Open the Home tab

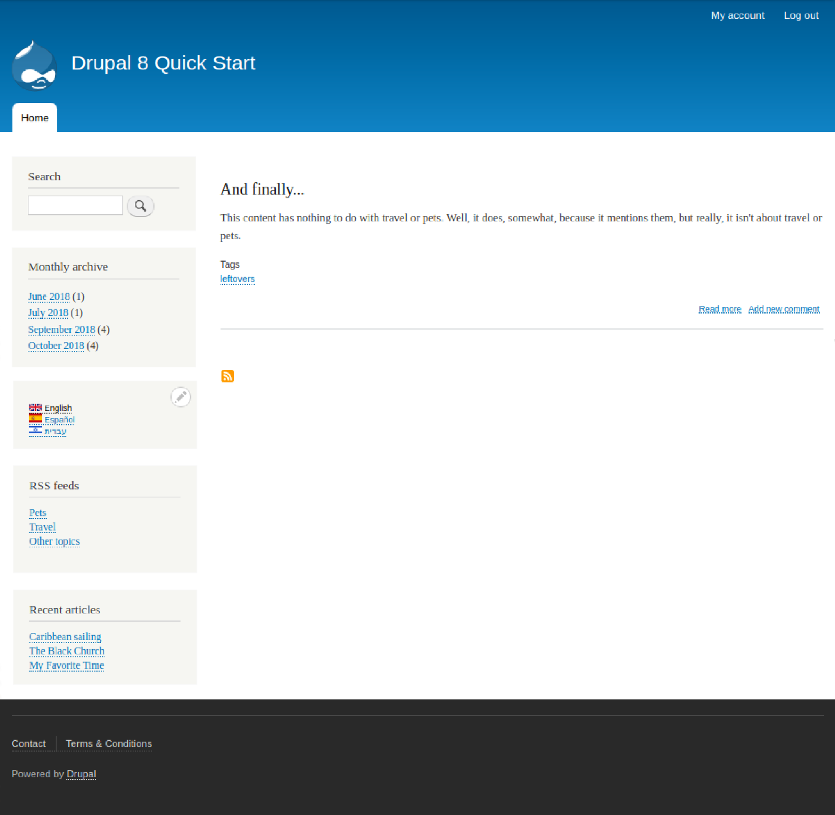coord(35,118)
